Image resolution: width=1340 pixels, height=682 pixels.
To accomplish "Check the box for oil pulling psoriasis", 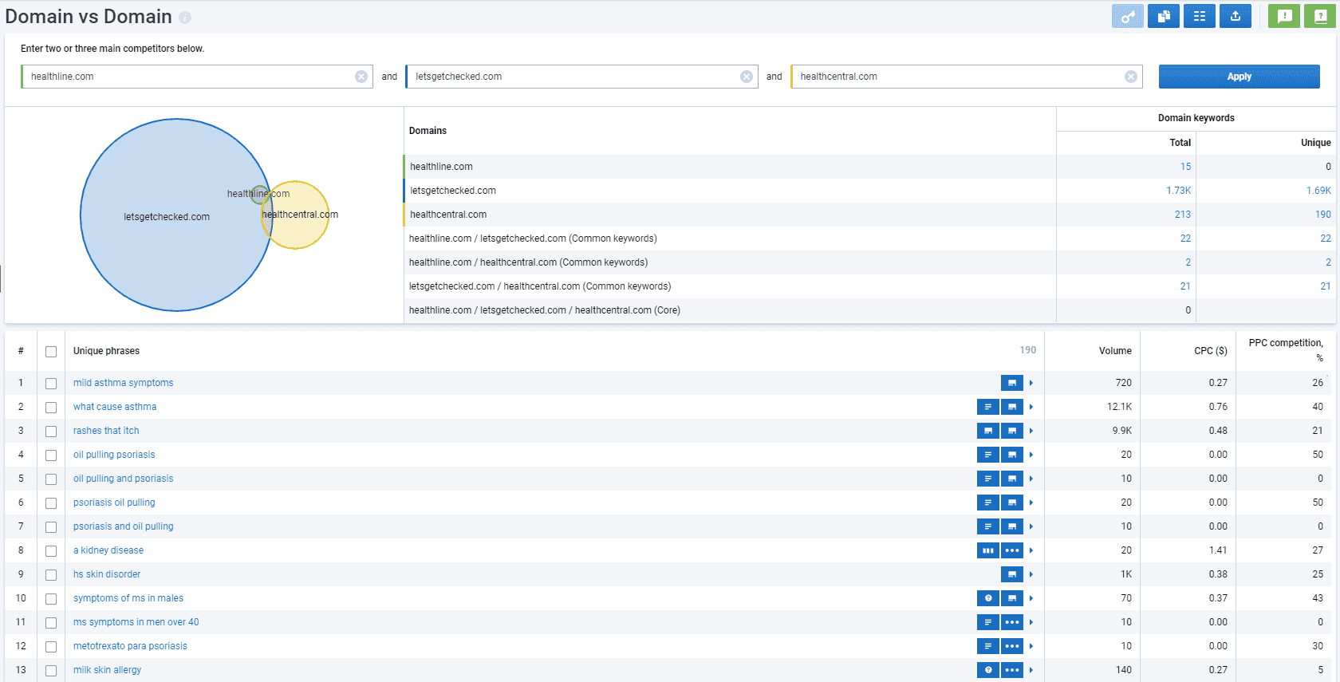I will click(51, 455).
